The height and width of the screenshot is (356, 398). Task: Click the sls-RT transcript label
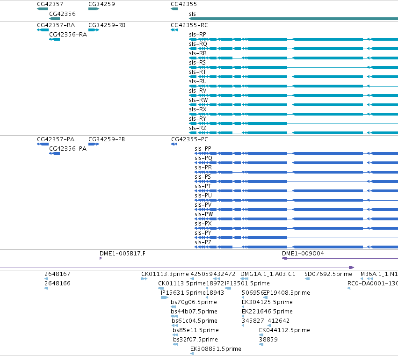click(197, 72)
